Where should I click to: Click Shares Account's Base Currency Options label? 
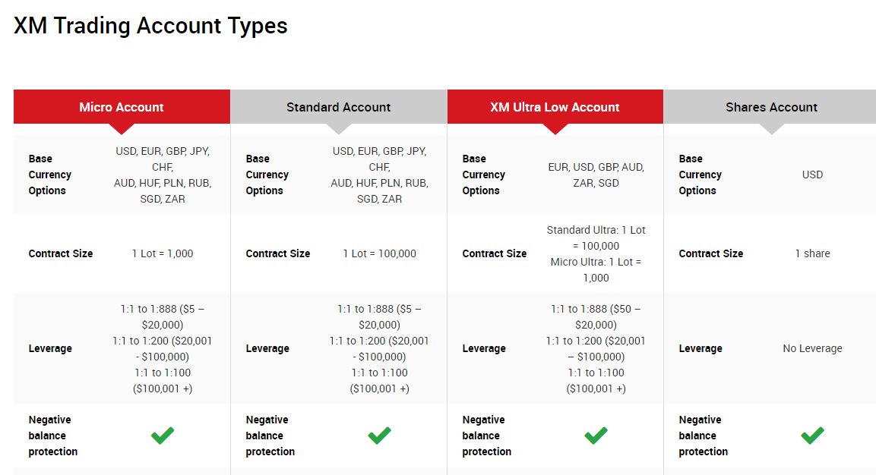[x=700, y=175]
